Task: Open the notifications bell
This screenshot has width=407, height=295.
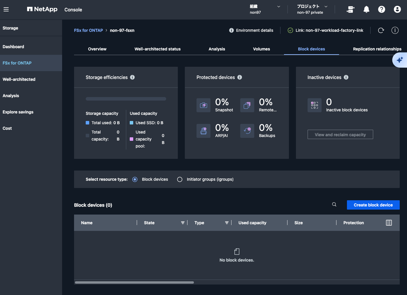Action: tap(366, 10)
